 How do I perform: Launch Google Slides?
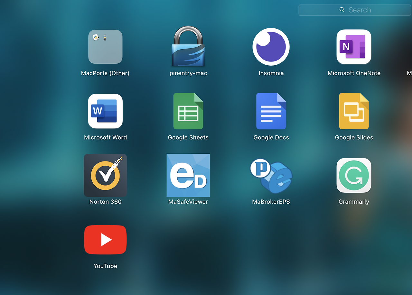point(354,111)
